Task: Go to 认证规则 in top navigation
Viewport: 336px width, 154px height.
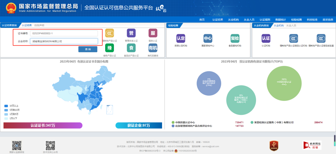Action: (265, 20)
